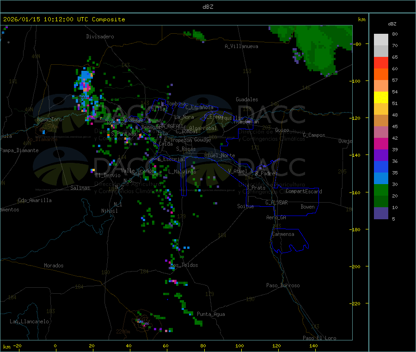The width and height of the screenshot is (416, 352).
Task: Click the Paso_Barroso place label
Action: tap(283, 285)
